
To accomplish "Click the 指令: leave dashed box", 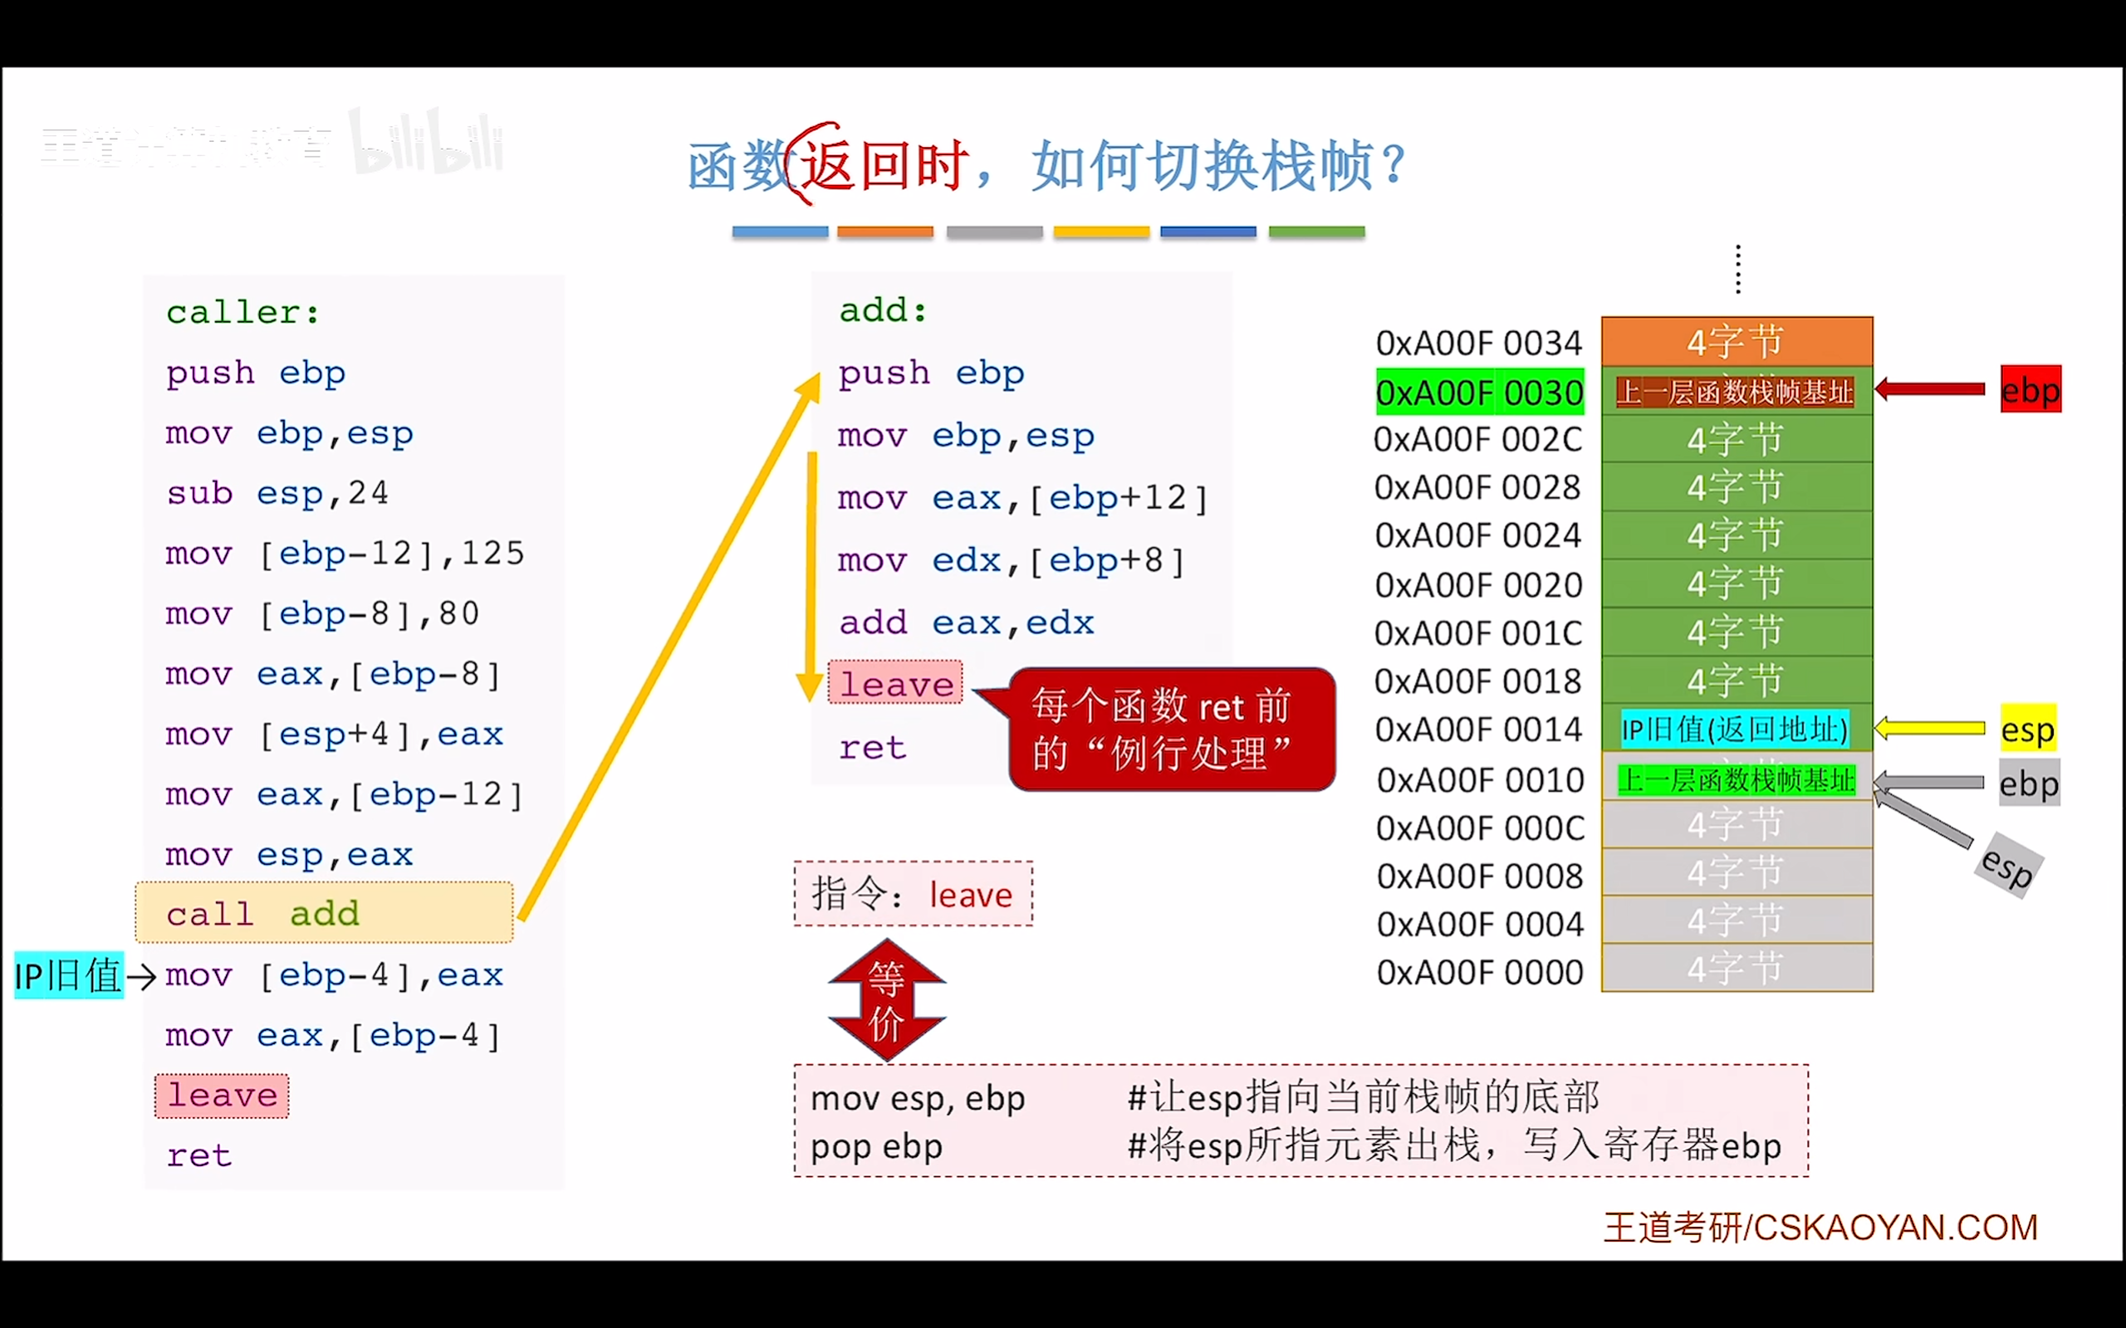I will pos(913,894).
